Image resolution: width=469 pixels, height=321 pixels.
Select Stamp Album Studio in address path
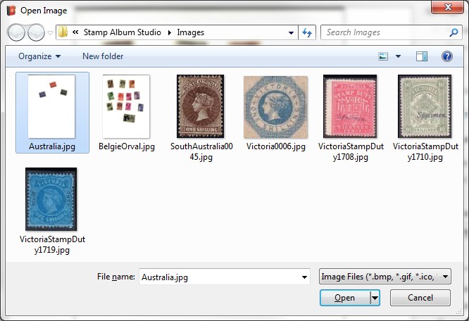point(122,32)
